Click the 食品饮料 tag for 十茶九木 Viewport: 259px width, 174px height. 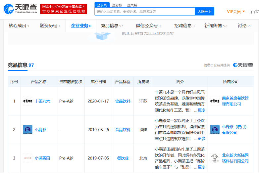(x=123, y=101)
